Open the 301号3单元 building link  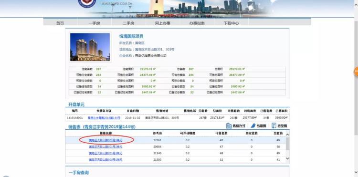105,153
